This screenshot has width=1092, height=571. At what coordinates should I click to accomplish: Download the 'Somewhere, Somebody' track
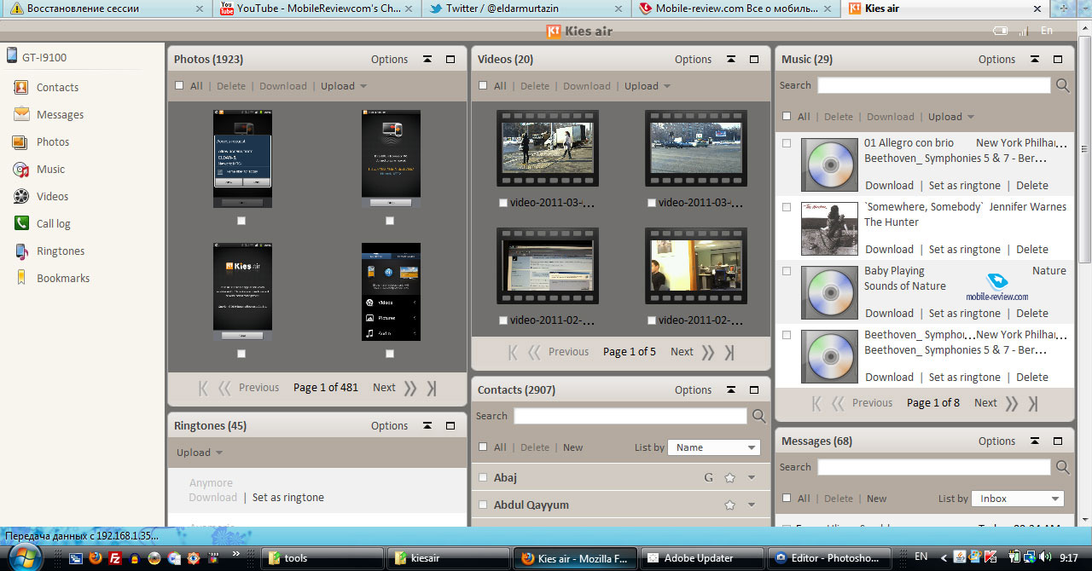(x=889, y=250)
